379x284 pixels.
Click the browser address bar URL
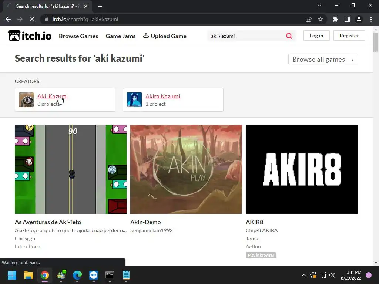[x=85, y=19]
